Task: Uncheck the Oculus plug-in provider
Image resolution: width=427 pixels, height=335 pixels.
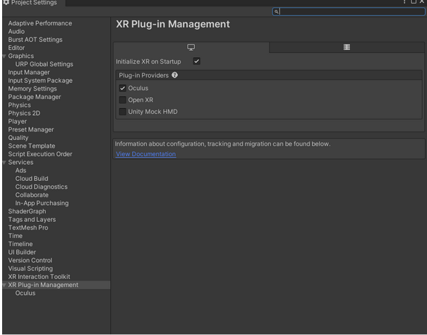Action: (x=123, y=88)
